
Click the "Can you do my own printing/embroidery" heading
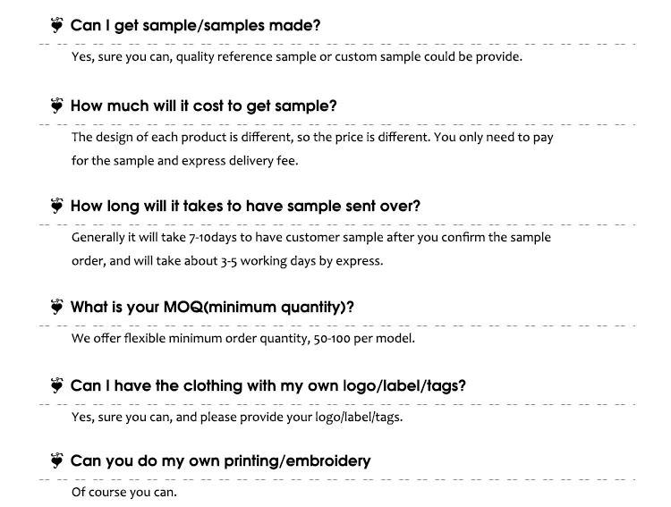(220, 461)
